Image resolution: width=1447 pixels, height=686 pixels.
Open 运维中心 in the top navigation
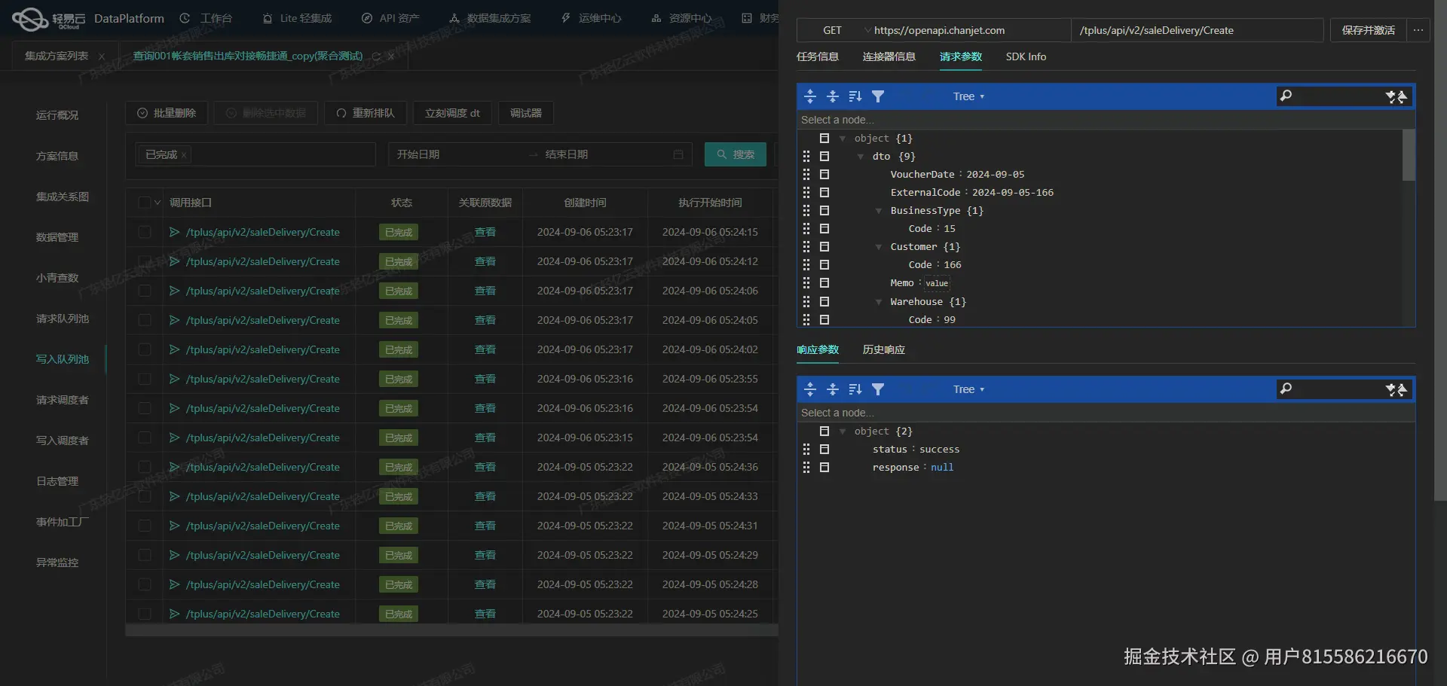pos(592,18)
